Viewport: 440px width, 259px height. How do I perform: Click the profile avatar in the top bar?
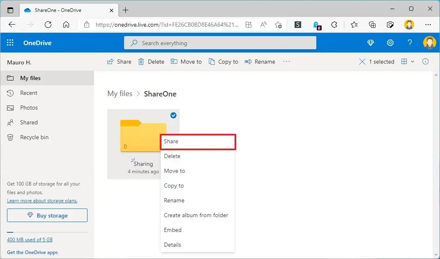click(429, 43)
